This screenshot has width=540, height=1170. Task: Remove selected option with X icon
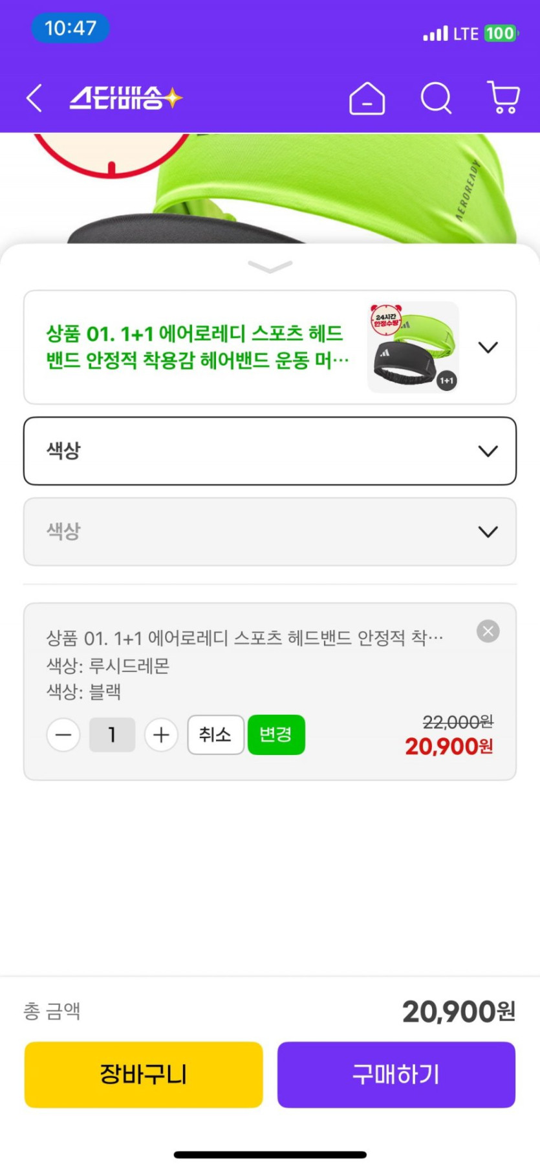[488, 631]
